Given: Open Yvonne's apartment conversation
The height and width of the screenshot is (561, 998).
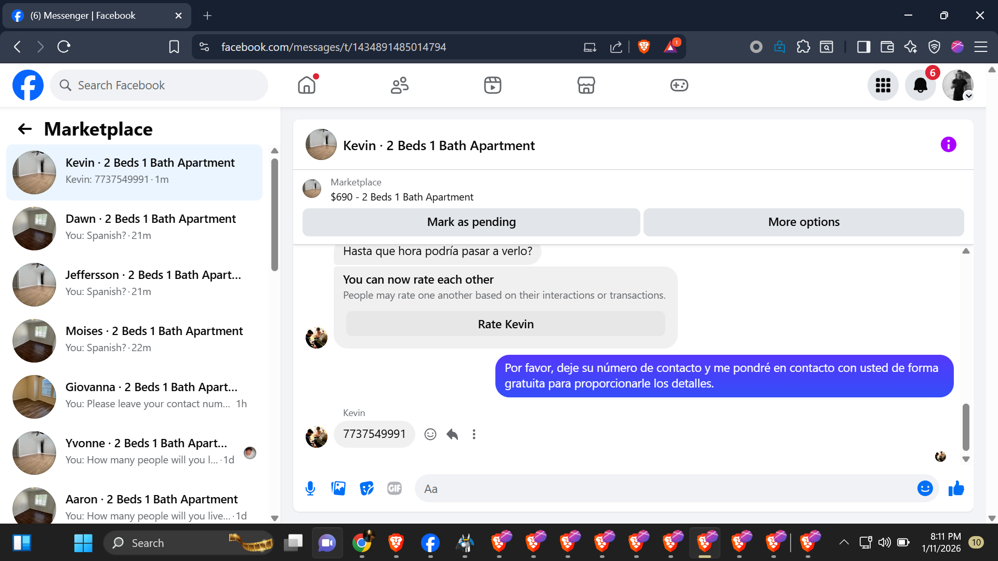Looking at the screenshot, I should [134, 452].
